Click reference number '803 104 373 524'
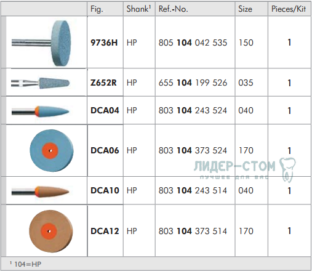The image size is (312, 271). point(193,150)
